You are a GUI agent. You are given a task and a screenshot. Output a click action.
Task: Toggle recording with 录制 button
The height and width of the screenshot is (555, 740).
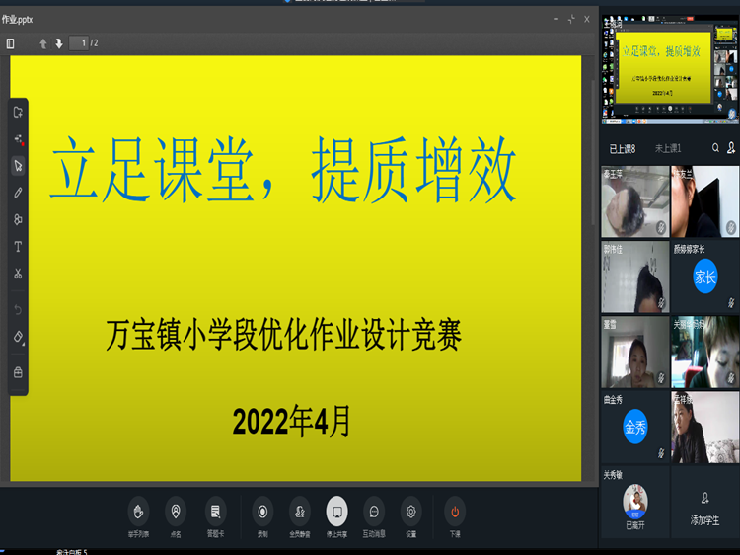tap(262, 512)
